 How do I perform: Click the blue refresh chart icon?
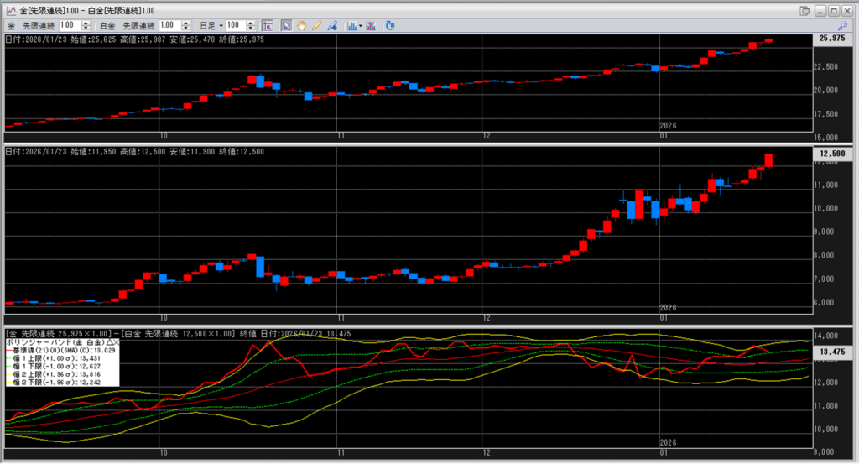(390, 25)
